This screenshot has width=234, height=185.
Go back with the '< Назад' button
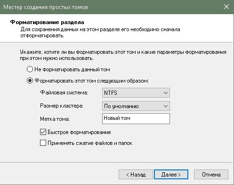(136, 174)
